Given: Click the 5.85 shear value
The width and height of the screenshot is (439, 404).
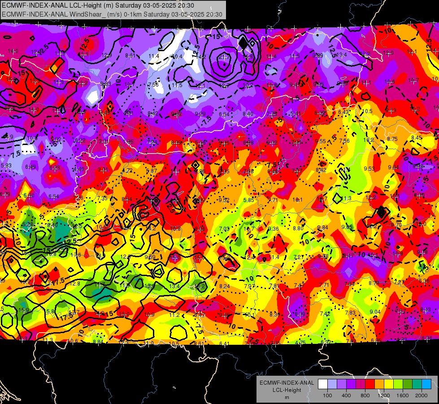Looking at the screenshot, I should pyautogui.click(x=248, y=200).
